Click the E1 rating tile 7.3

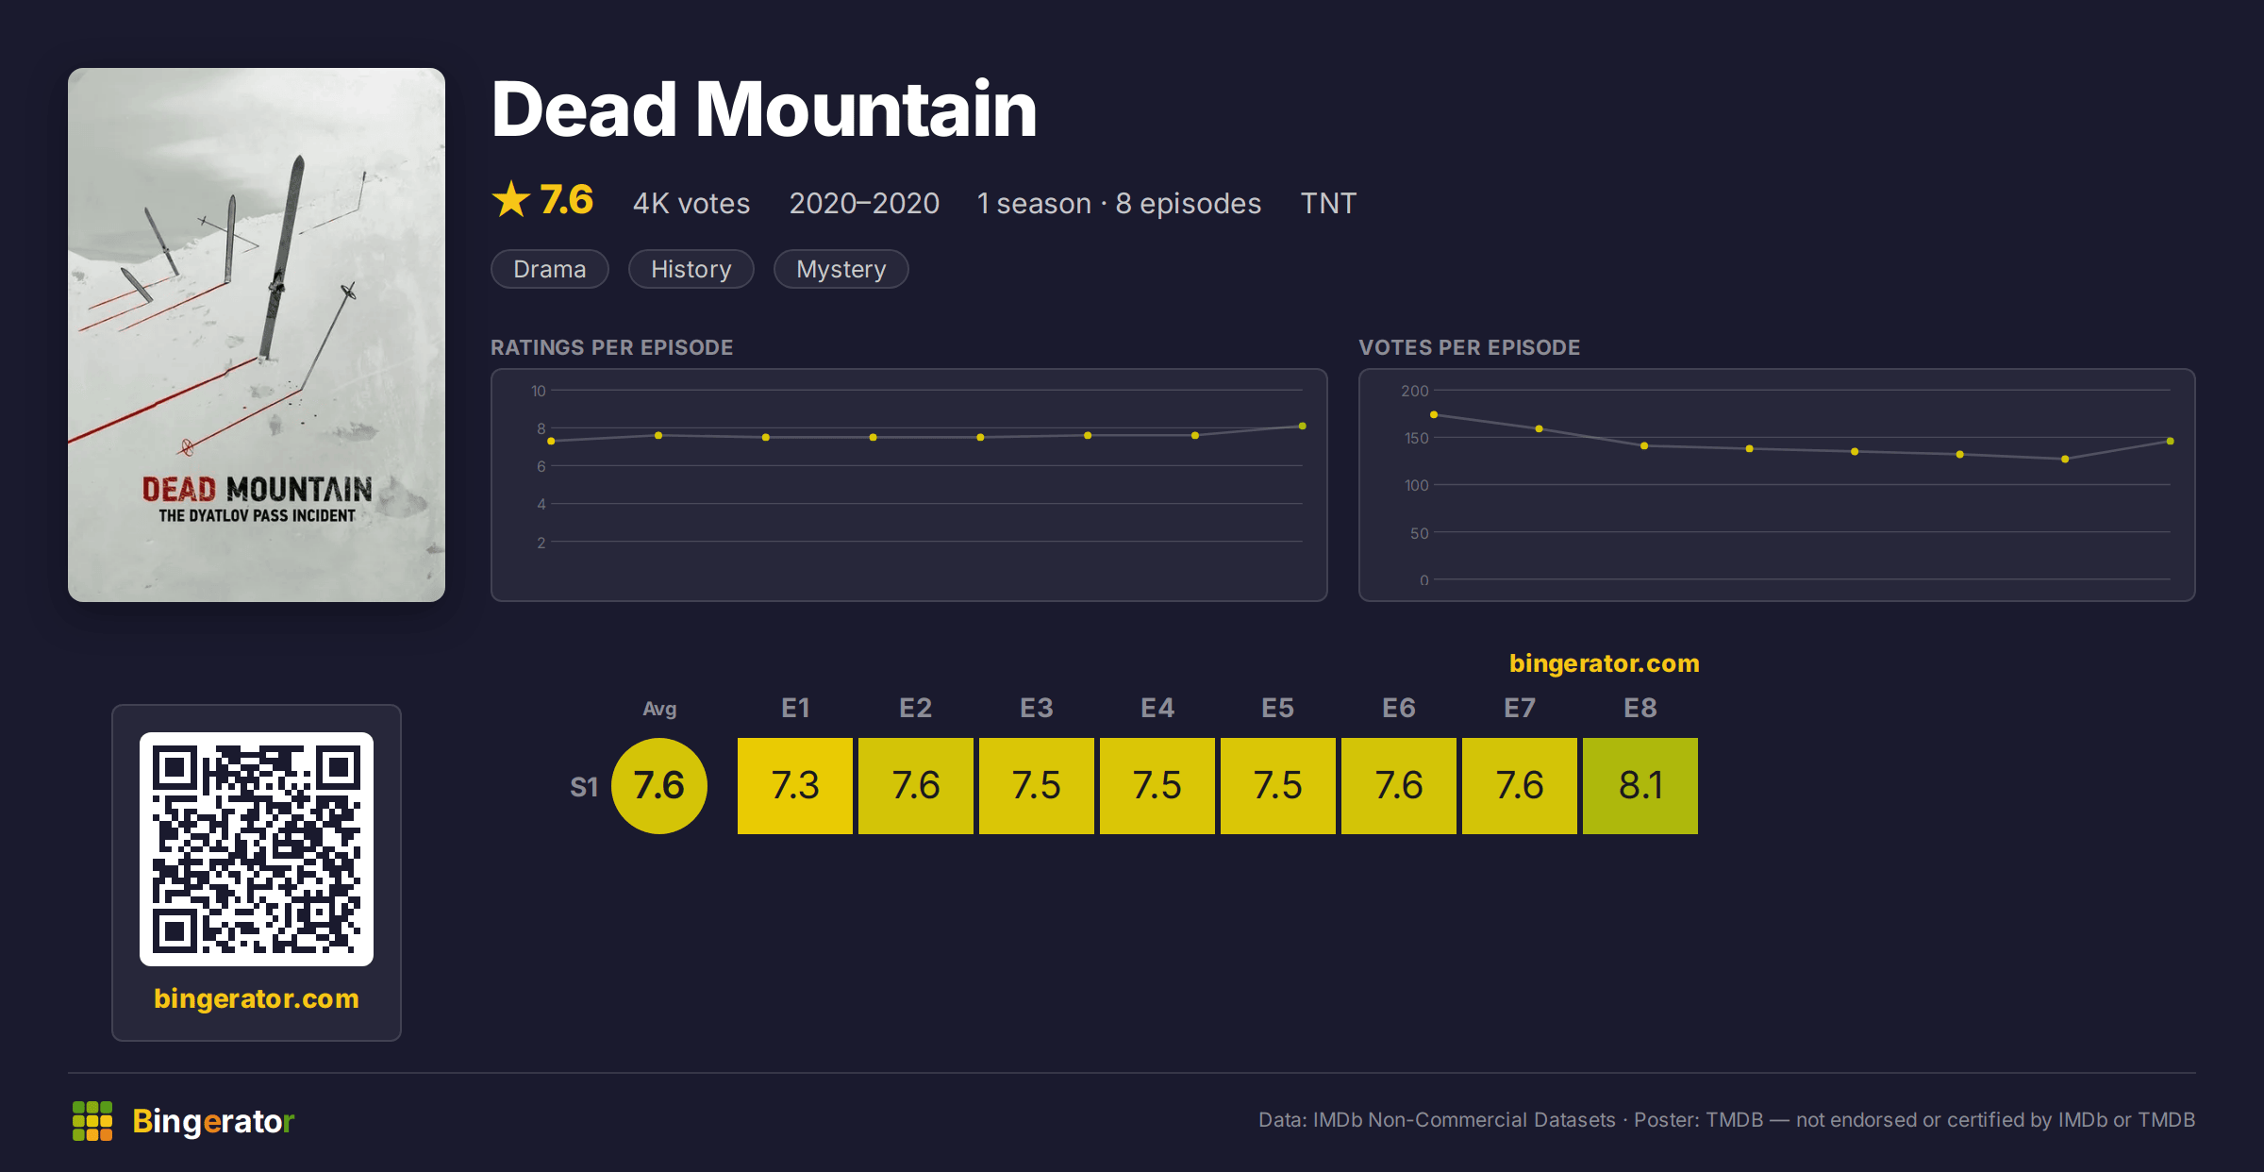(795, 786)
